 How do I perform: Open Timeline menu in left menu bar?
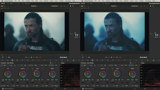28,1
